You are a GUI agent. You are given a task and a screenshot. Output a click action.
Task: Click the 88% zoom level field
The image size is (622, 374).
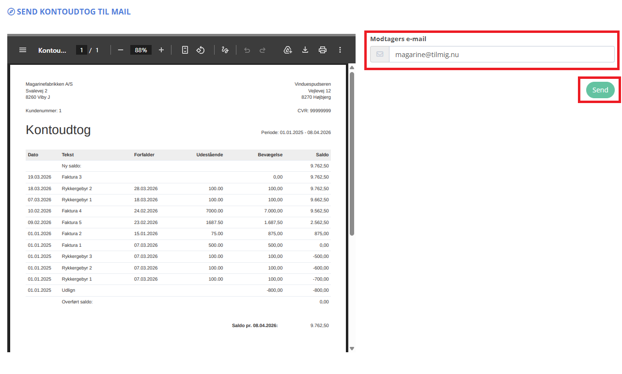[x=141, y=50]
